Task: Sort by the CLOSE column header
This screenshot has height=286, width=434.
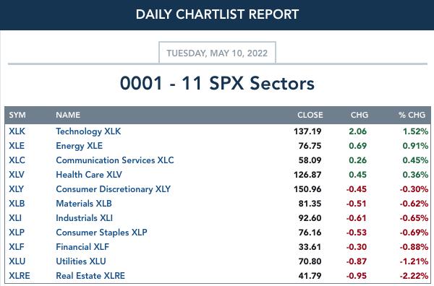Action: point(310,115)
